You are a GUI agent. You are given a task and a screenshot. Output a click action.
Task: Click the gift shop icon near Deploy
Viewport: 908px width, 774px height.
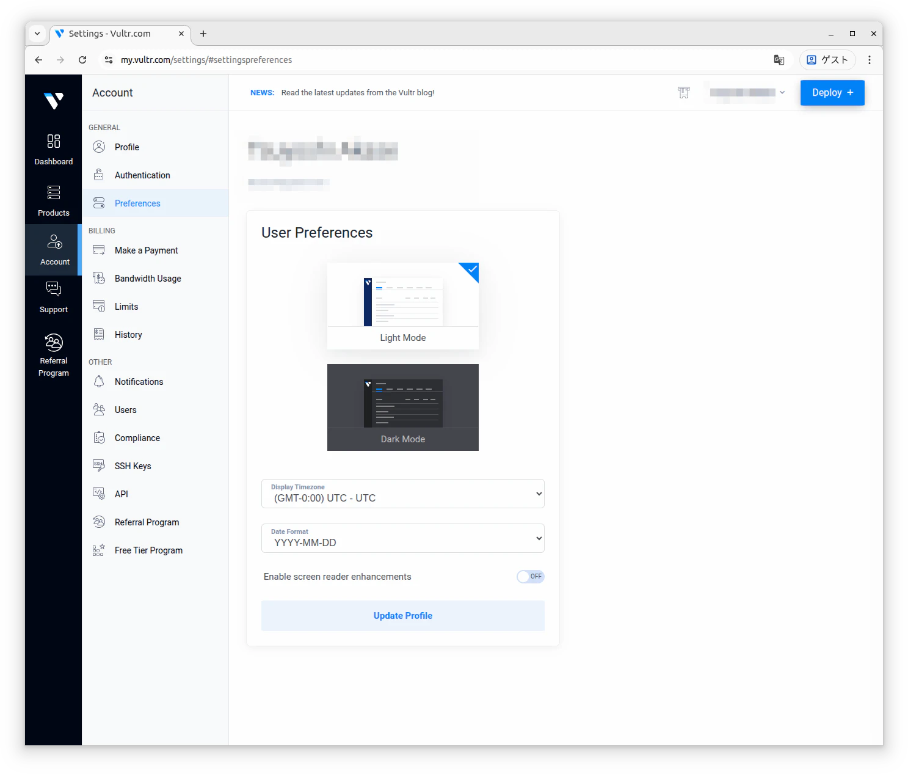[684, 93]
